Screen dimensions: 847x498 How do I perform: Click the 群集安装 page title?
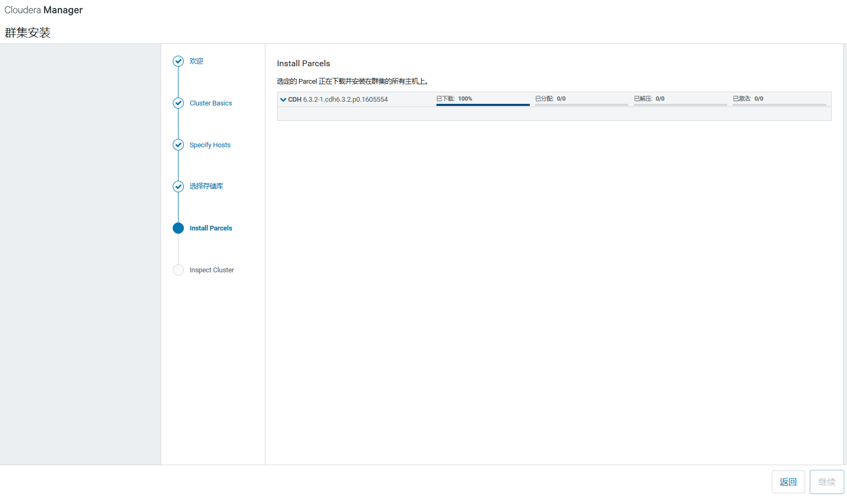[28, 33]
